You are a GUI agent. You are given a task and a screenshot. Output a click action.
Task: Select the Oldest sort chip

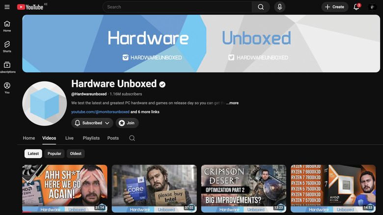pyautogui.click(x=76, y=154)
